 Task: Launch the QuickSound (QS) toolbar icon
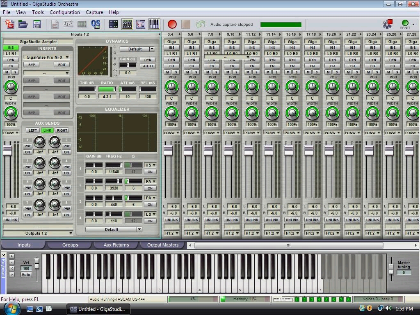click(95, 24)
